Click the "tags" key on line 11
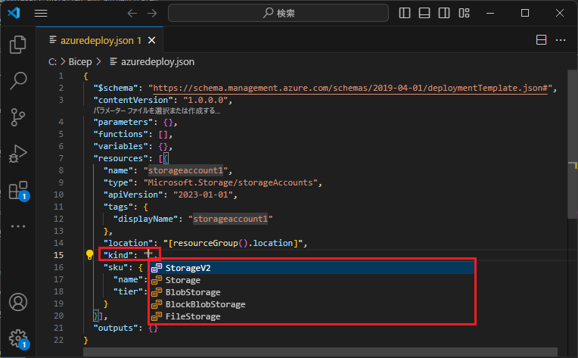578x358 pixels. pyautogui.click(x=118, y=207)
